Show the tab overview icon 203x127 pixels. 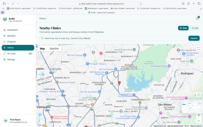point(199,4)
